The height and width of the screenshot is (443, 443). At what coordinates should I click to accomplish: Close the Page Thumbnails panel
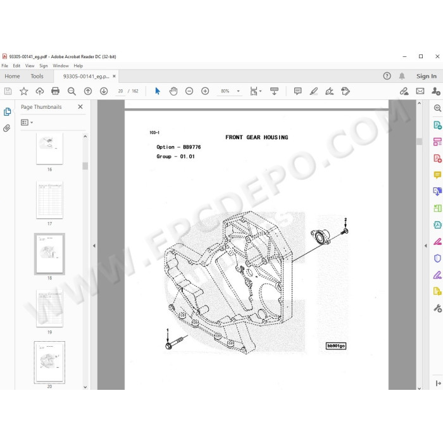coord(80,106)
